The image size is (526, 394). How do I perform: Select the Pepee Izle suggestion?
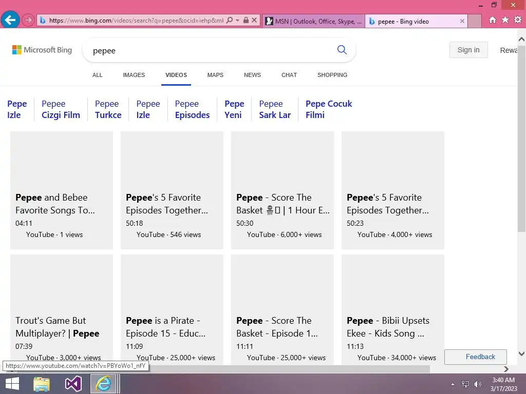148,109
